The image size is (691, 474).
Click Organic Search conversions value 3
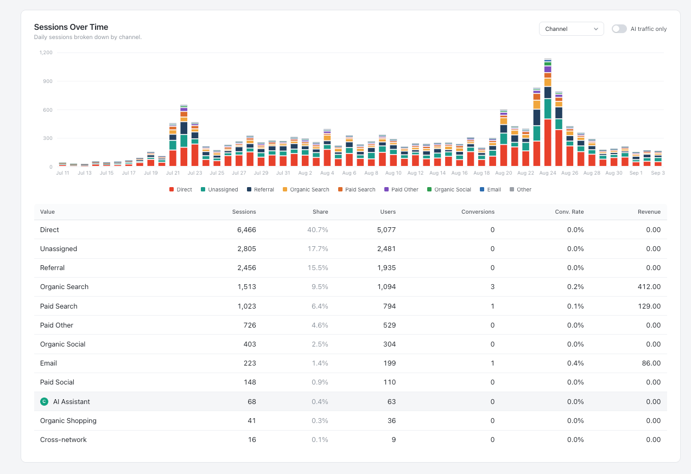coord(492,287)
